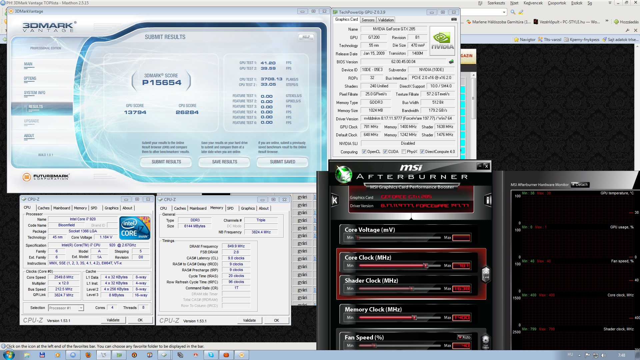Open the Vezérlőpult PC-STYLE.hu bookmark
This screenshot has height=360, width=640.
[566, 22]
